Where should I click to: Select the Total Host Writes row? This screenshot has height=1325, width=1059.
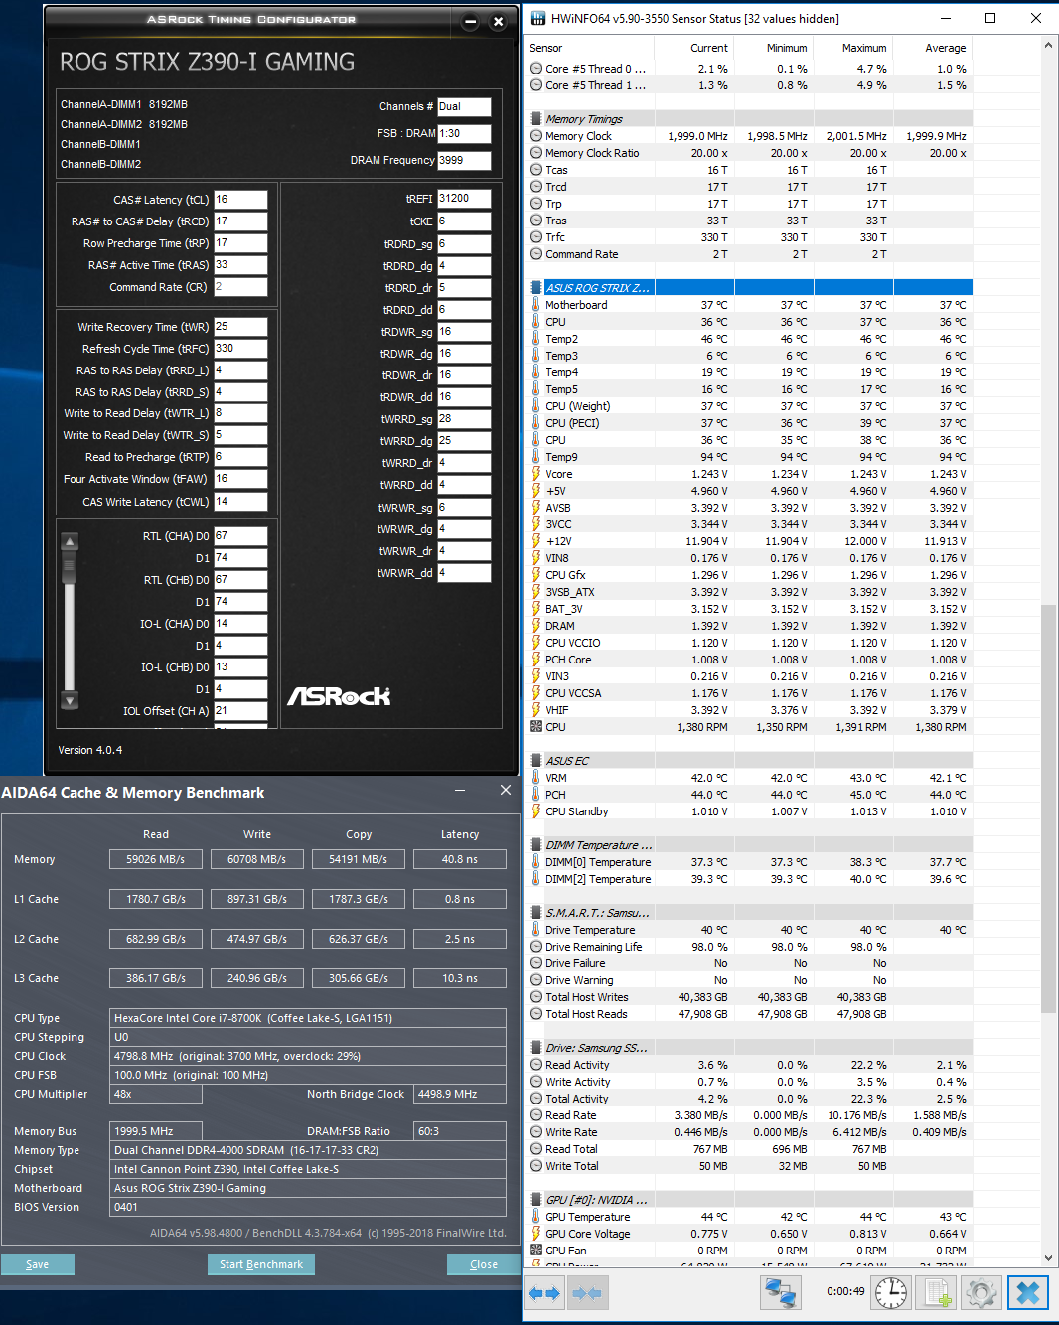click(750, 997)
